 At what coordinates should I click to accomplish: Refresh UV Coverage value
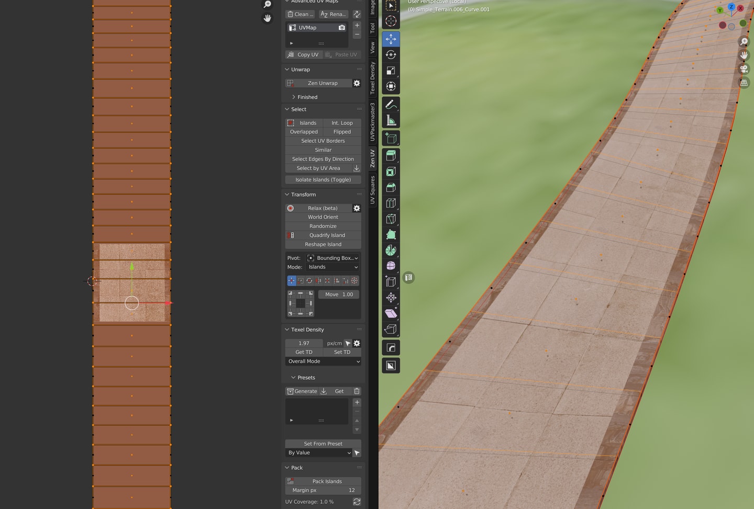point(357,502)
